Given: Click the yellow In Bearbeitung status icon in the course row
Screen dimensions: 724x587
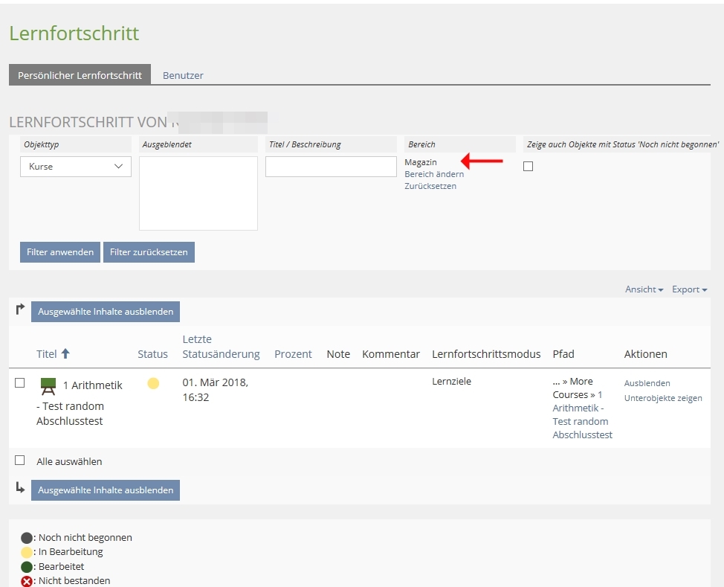Looking at the screenshot, I should pos(153,383).
